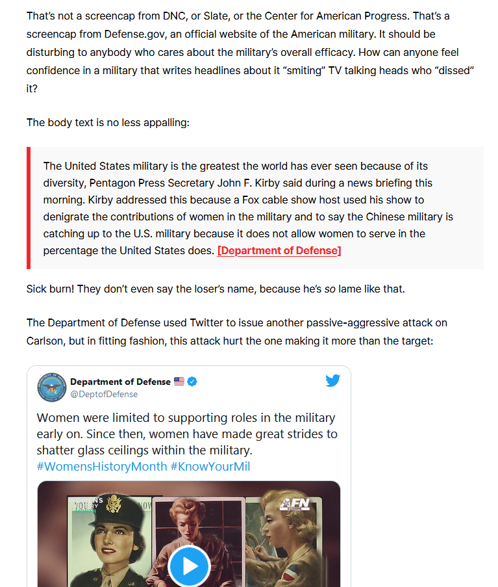This screenshot has width=498, height=587.
Task: Play the embedded tweet video
Action: (x=189, y=566)
